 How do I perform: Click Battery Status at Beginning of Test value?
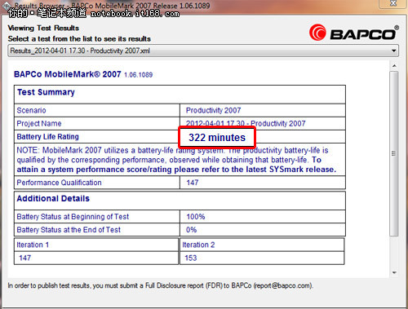(196, 217)
